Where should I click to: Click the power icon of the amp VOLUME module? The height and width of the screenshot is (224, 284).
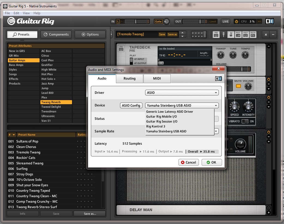(269, 132)
